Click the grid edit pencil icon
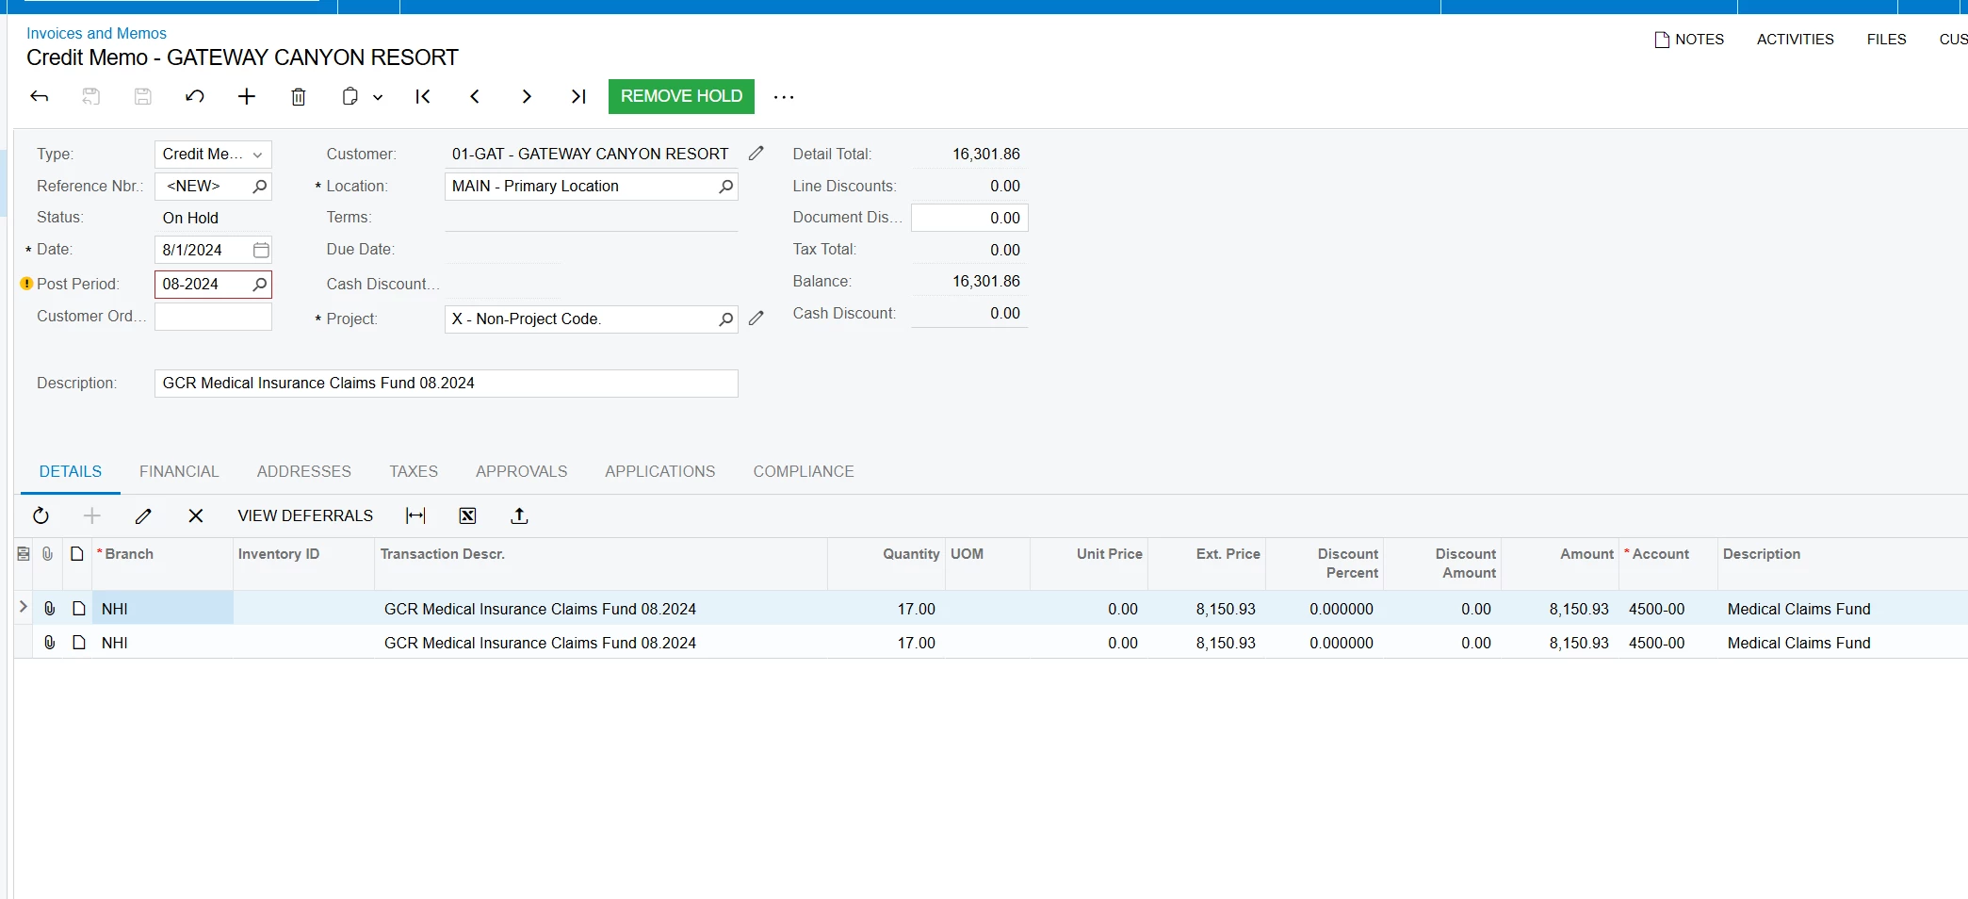The width and height of the screenshot is (1968, 899). point(143,515)
